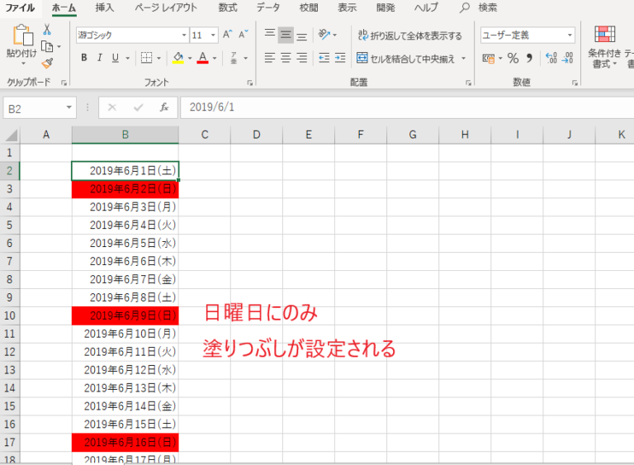Select the Format Painter brush
Screen dimensions: 634x465
click(47, 63)
